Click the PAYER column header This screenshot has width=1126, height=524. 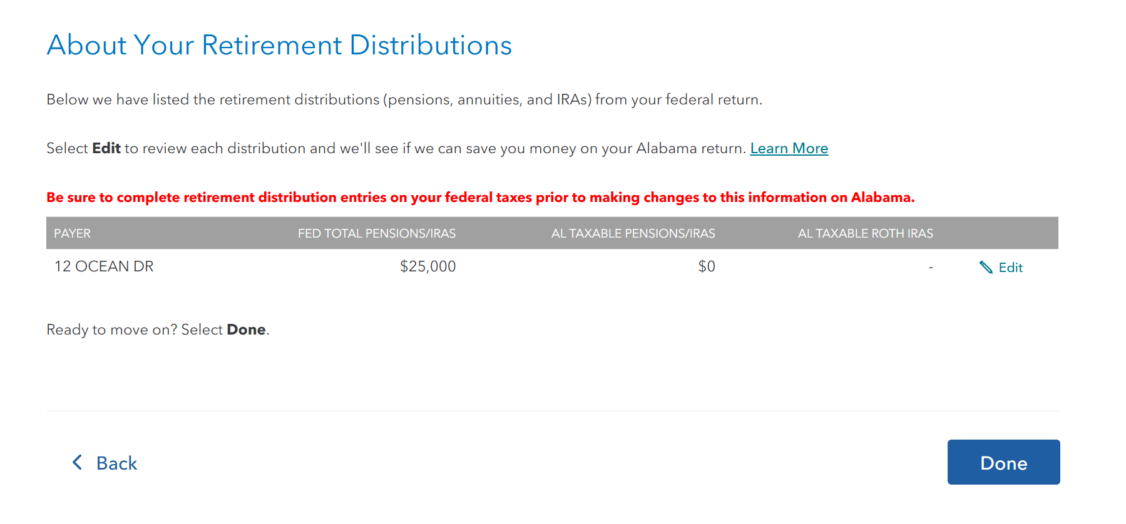(x=72, y=233)
